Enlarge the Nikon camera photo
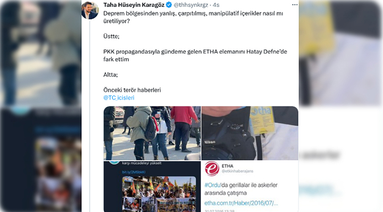Viewport: 383px width, 212px height. [x=250, y=133]
